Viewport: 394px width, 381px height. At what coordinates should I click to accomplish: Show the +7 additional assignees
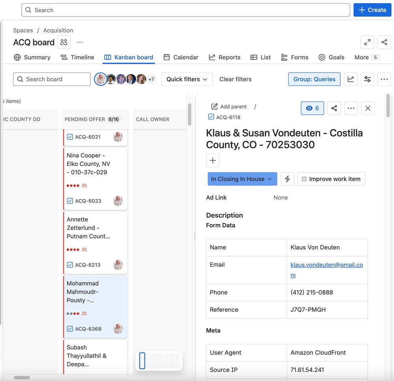click(x=151, y=79)
